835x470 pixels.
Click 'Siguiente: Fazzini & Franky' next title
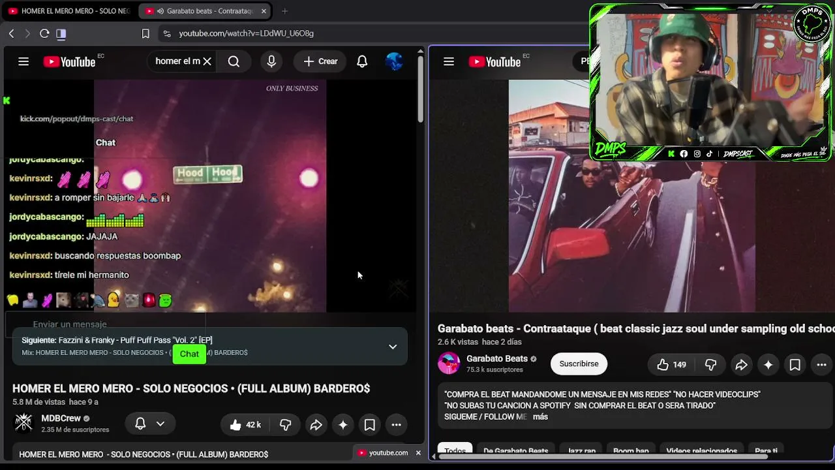(117, 340)
